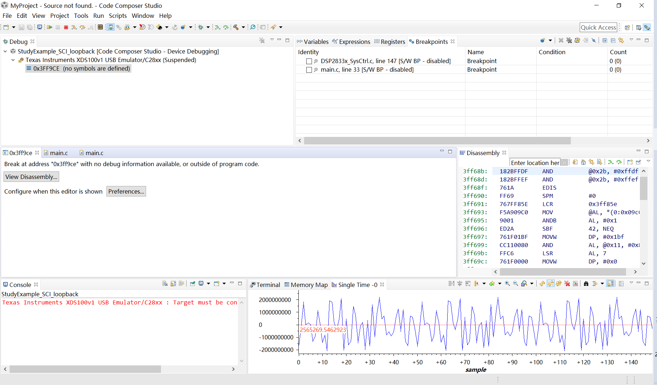The image size is (657, 385).
Task: Enable the DSP2833x_SysCtrl.c line 147 breakpoint checkbox
Action: [309, 61]
